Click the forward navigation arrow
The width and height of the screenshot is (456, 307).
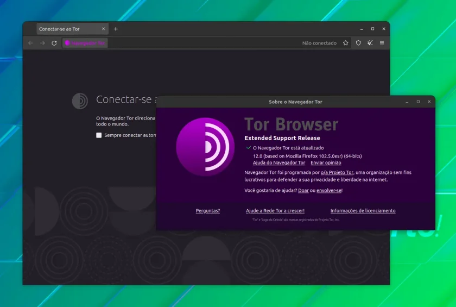point(42,43)
